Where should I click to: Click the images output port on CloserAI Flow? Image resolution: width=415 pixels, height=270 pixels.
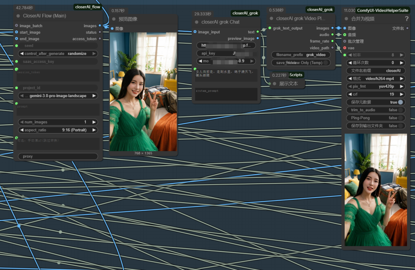(x=100, y=26)
